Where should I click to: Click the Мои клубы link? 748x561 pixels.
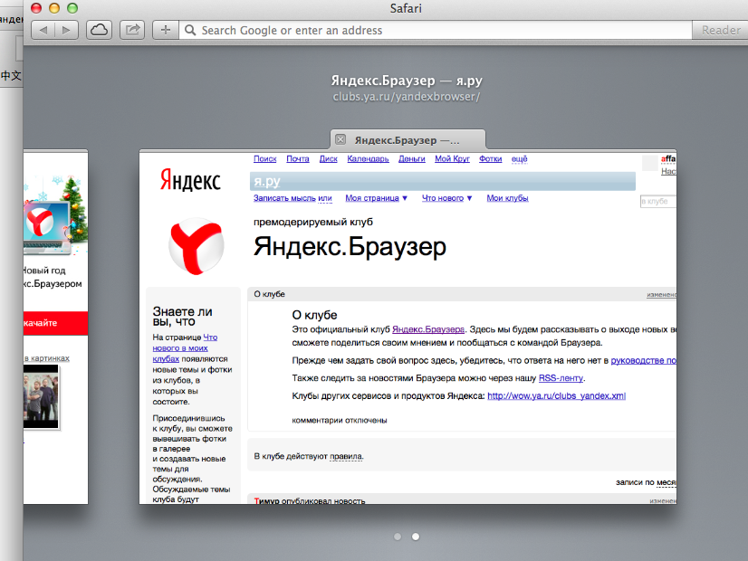click(x=507, y=198)
